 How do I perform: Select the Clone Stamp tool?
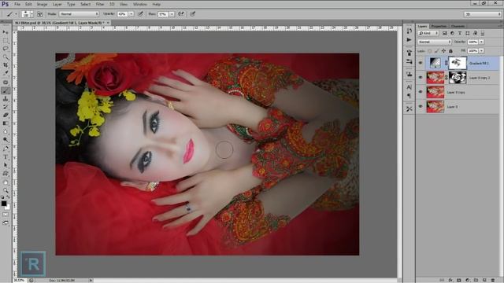[6, 99]
